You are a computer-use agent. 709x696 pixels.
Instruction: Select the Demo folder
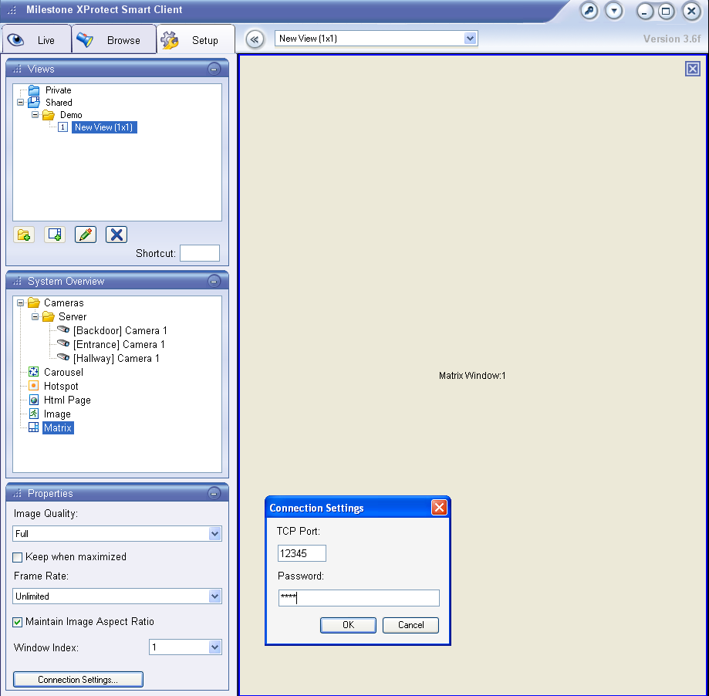pos(71,115)
